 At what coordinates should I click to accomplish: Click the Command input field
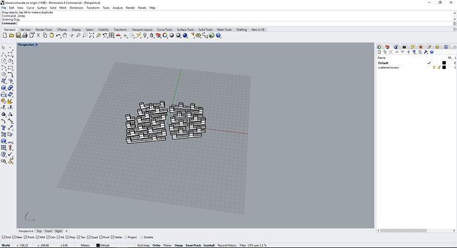click(x=234, y=23)
